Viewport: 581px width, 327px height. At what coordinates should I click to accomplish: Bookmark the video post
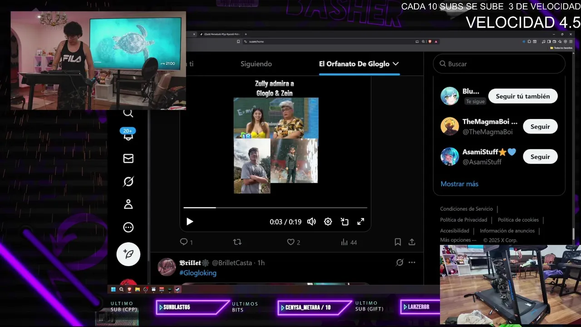click(398, 242)
